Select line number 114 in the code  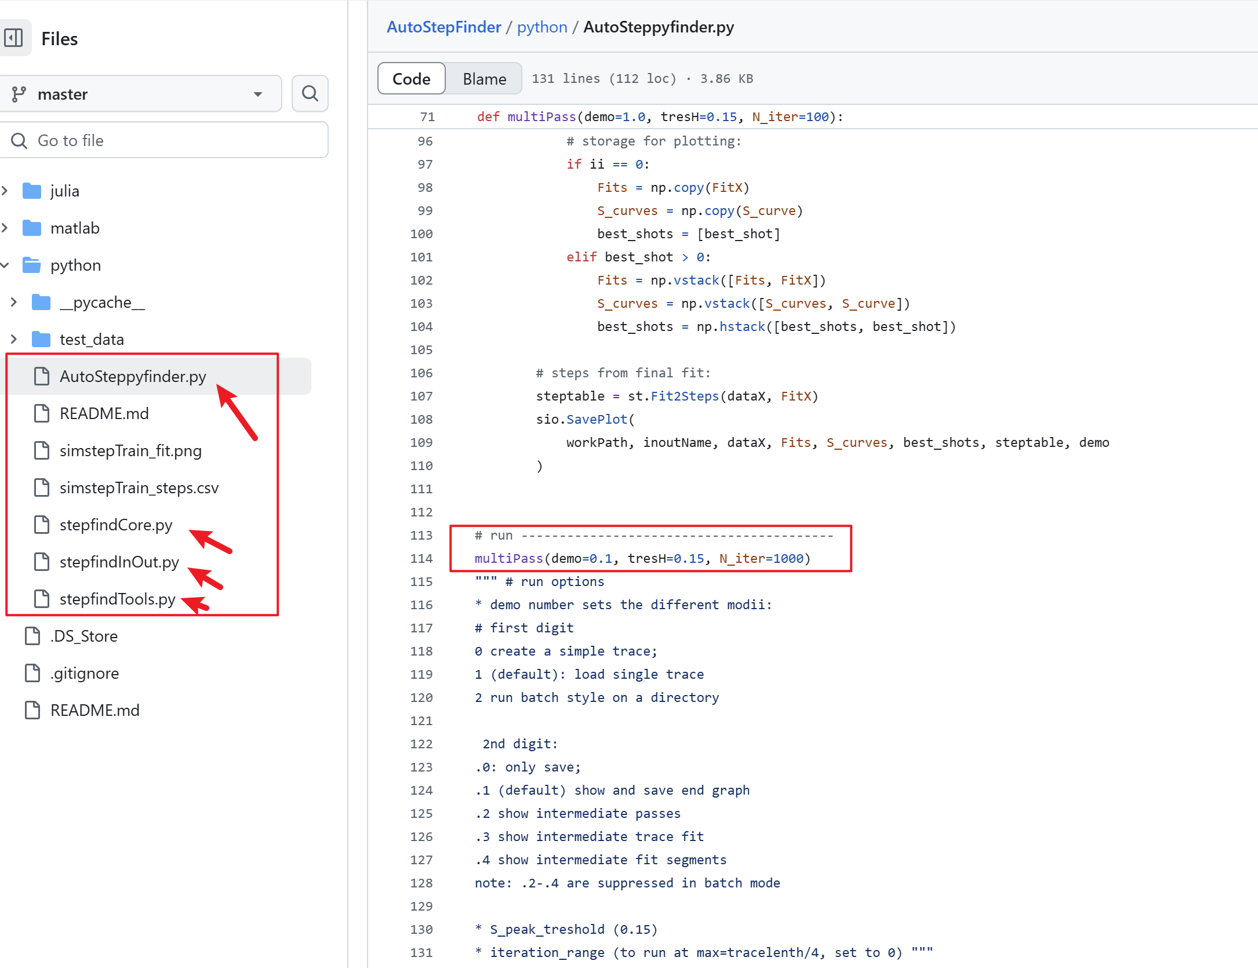click(x=421, y=558)
